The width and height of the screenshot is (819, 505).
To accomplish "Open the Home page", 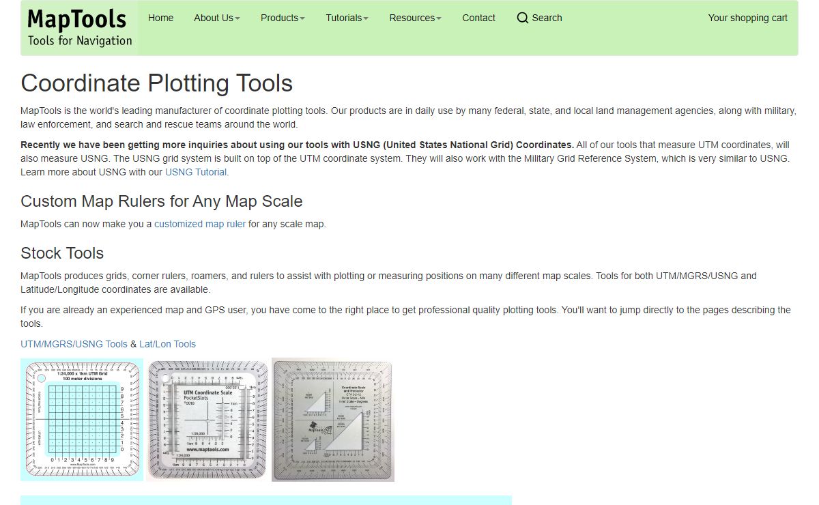I will (160, 18).
